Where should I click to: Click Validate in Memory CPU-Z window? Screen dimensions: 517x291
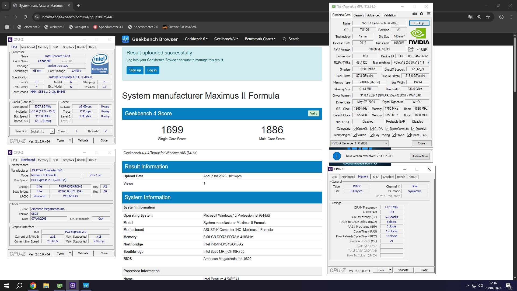pos(403,270)
